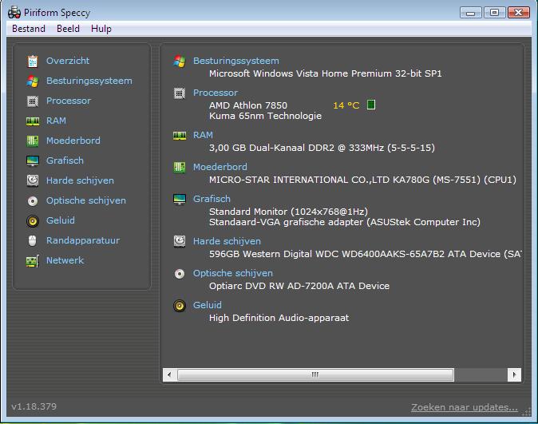Click the Geluid speaker icon in sidebar

click(33, 220)
